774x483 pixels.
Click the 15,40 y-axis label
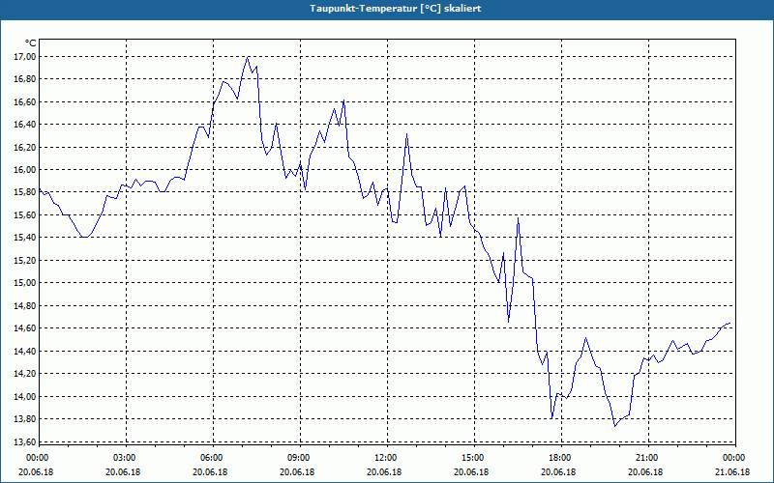[x=25, y=238]
